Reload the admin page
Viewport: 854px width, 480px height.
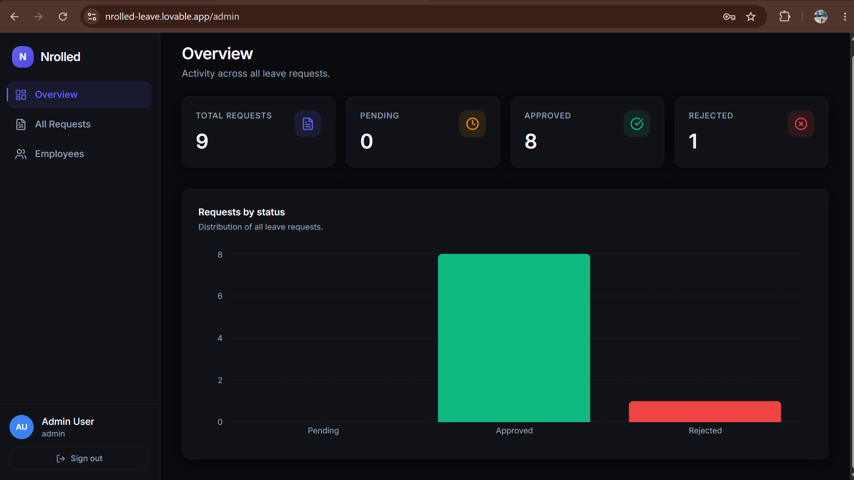(x=63, y=17)
